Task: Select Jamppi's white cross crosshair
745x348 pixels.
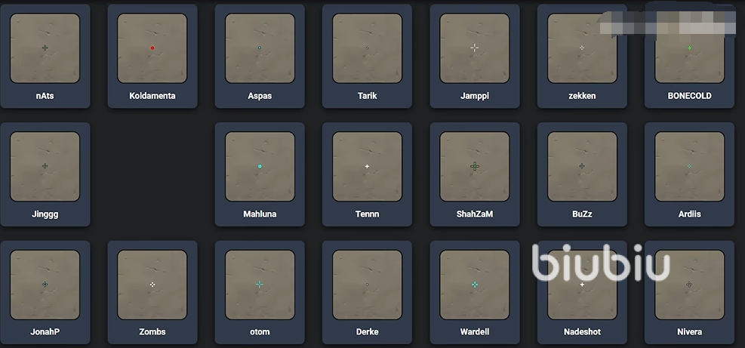Action: (x=475, y=48)
